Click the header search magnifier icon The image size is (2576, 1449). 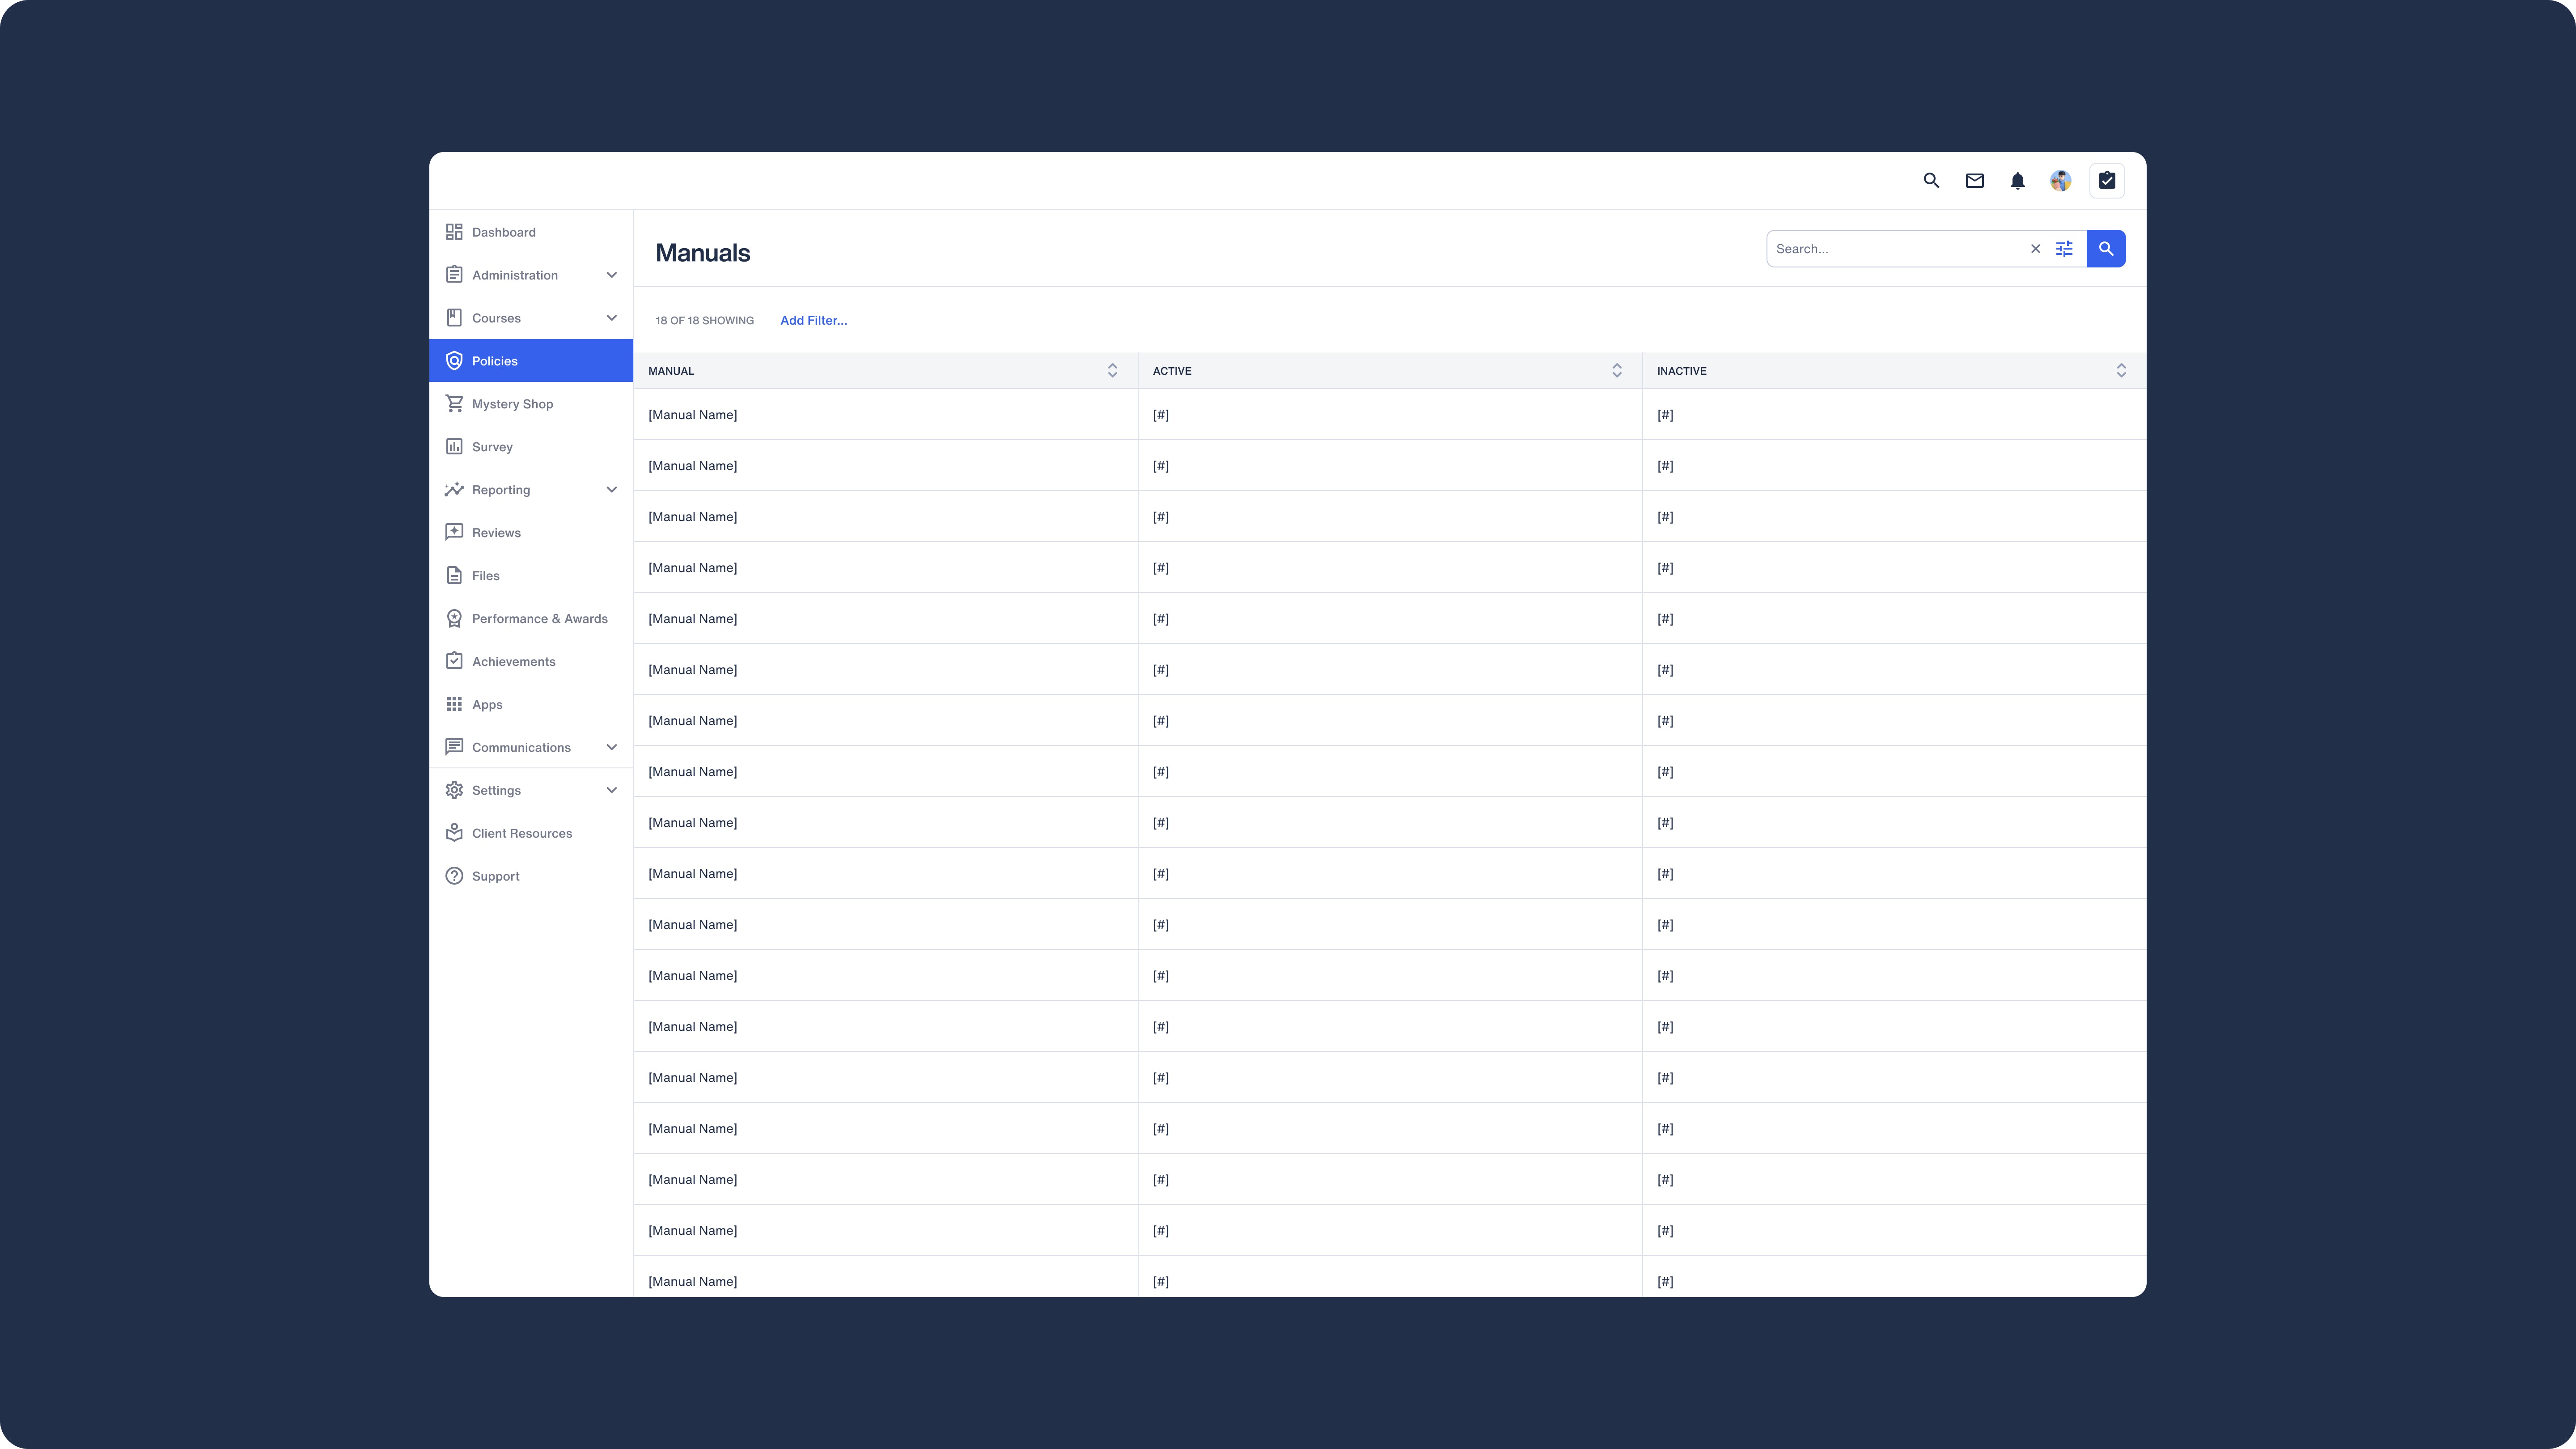[x=1931, y=181]
